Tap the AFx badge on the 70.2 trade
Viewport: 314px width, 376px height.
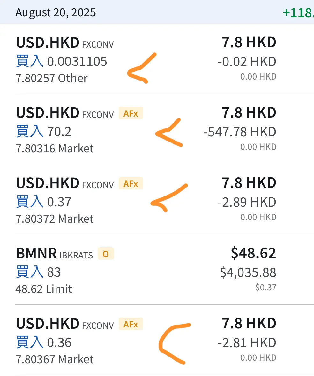[x=131, y=113]
